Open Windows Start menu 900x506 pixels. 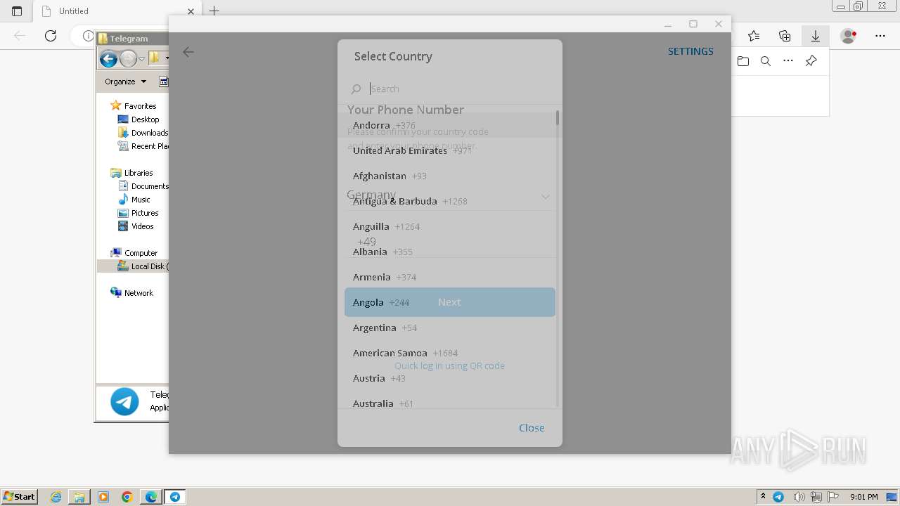(x=19, y=496)
